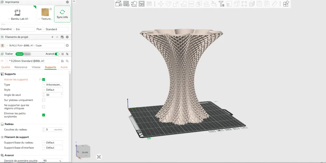This screenshot has width=326, height=163.
Task: Click the Arrange all objects icon
Action: click(x=141, y=4)
